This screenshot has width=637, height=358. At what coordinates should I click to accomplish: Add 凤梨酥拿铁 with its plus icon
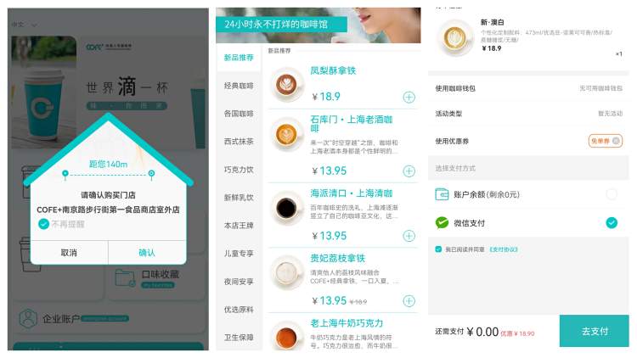pyautogui.click(x=409, y=98)
